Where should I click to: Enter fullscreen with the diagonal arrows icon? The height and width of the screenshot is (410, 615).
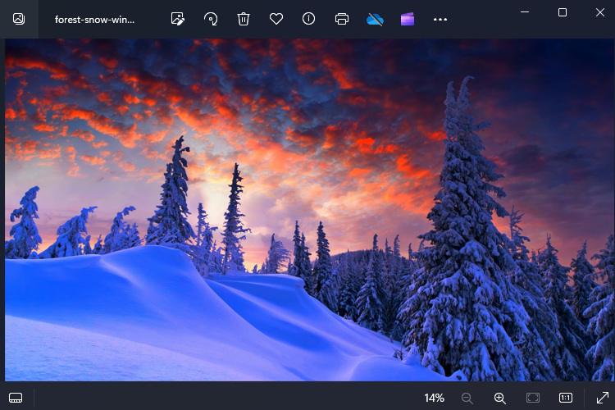603,398
